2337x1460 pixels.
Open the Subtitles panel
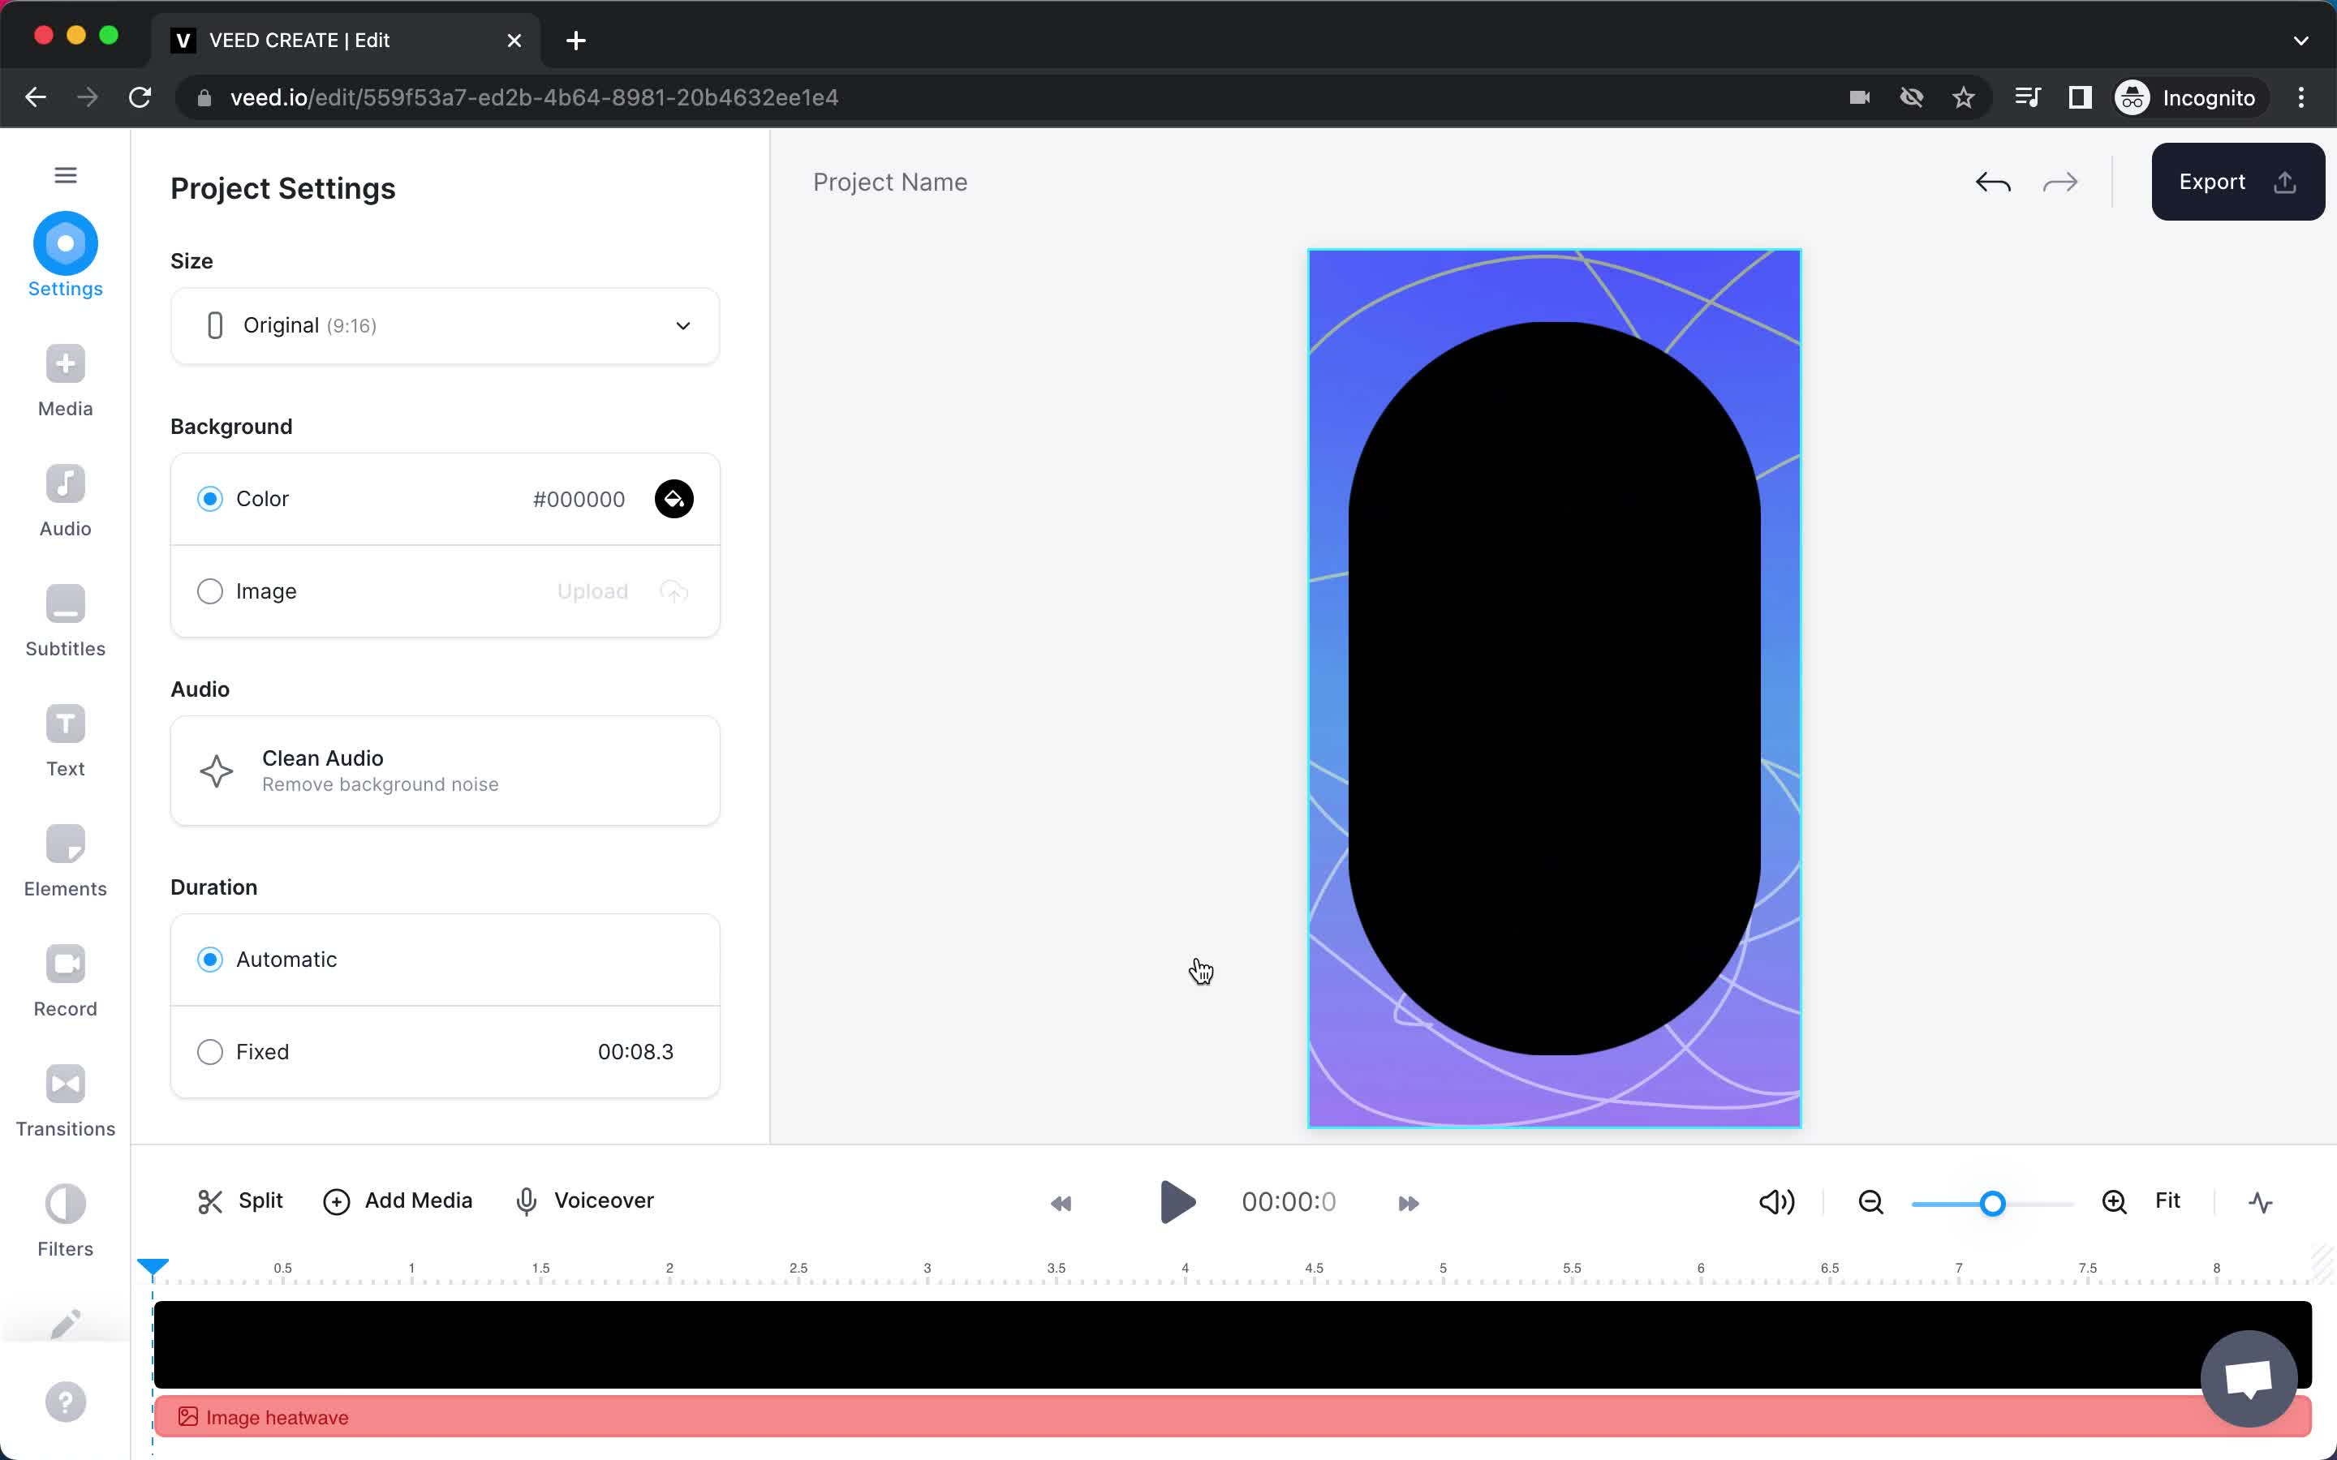coord(65,620)
